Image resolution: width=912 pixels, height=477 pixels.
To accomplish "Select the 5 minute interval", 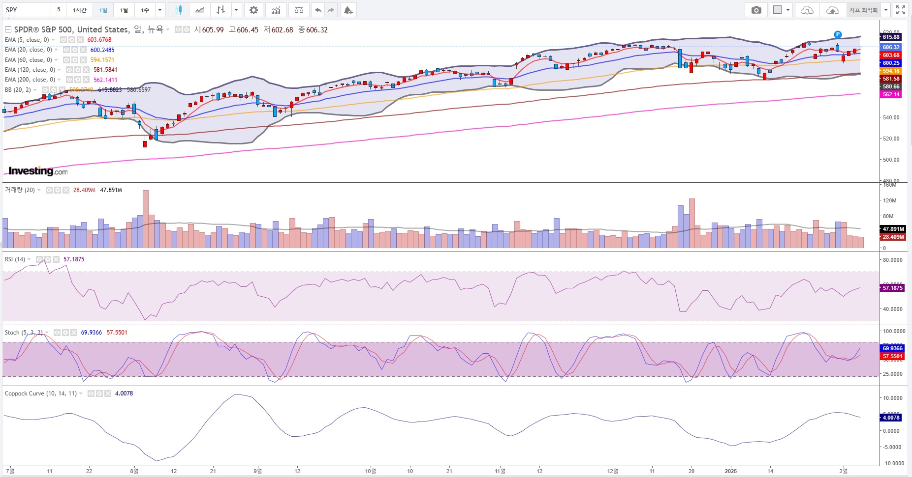I will click(x=59, y=10).
